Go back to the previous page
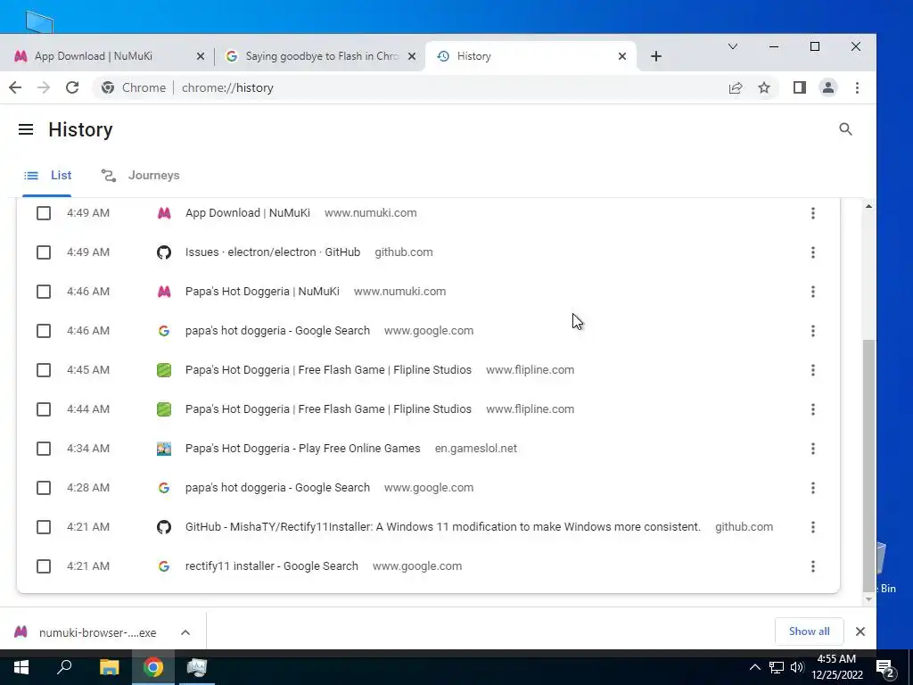913x685 pixels. [15, 87]
